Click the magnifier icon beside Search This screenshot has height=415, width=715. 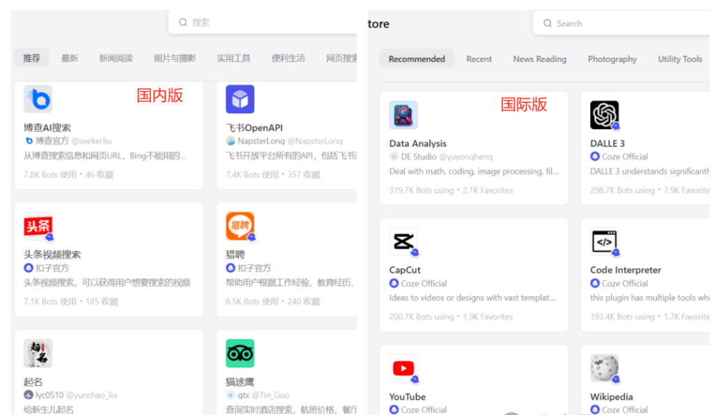[547, 23]
